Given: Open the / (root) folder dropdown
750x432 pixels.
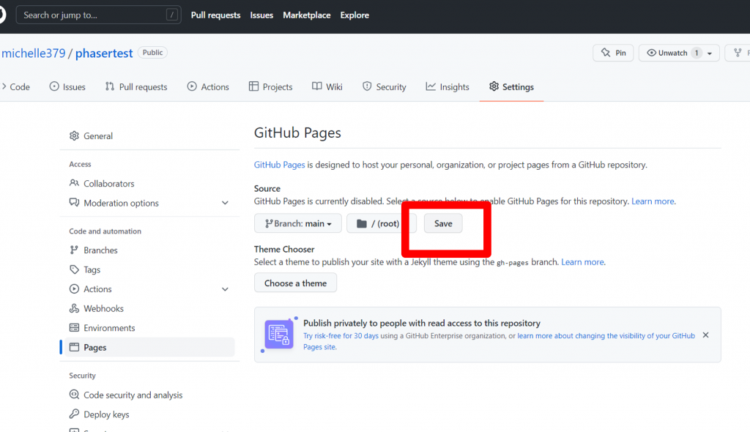Looking at the screenshot, I should [x=381, y=223].
